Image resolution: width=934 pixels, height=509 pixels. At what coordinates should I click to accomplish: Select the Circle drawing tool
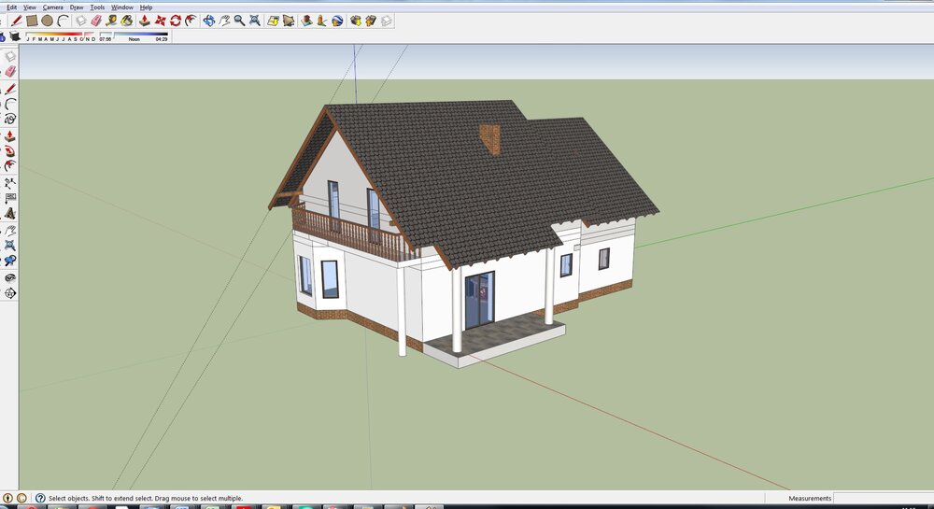pos(47,20)
